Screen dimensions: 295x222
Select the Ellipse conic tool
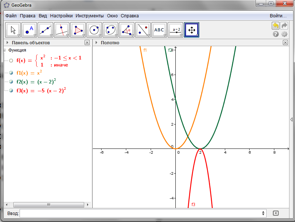pyautogui.click(x=110, y=30)
